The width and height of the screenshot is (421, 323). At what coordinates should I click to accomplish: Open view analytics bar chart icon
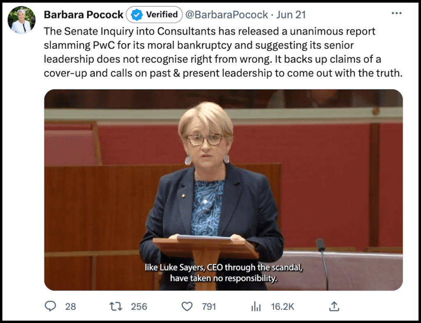point(256,307)
